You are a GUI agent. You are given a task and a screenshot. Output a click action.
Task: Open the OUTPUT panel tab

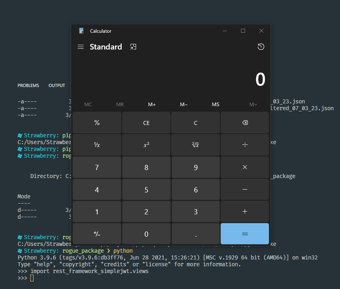click(57, 85)
